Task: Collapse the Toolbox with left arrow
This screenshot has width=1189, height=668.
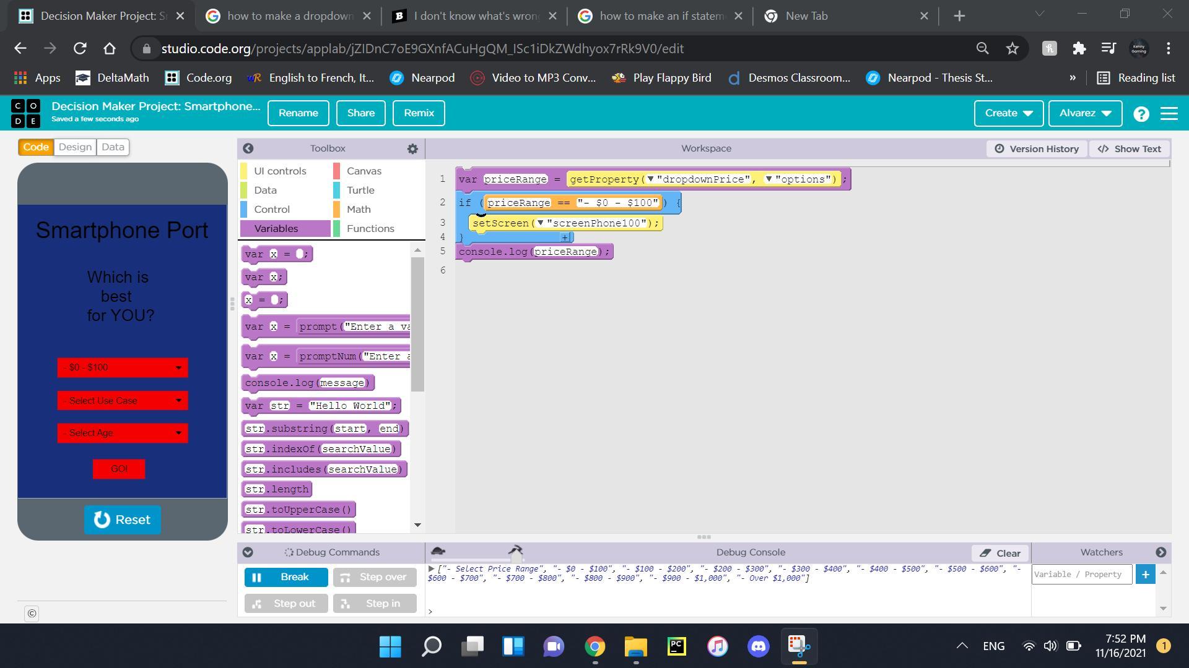Action: 248,148
